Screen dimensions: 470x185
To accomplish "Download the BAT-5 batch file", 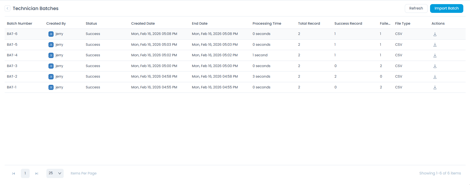I will coord(435,45).
